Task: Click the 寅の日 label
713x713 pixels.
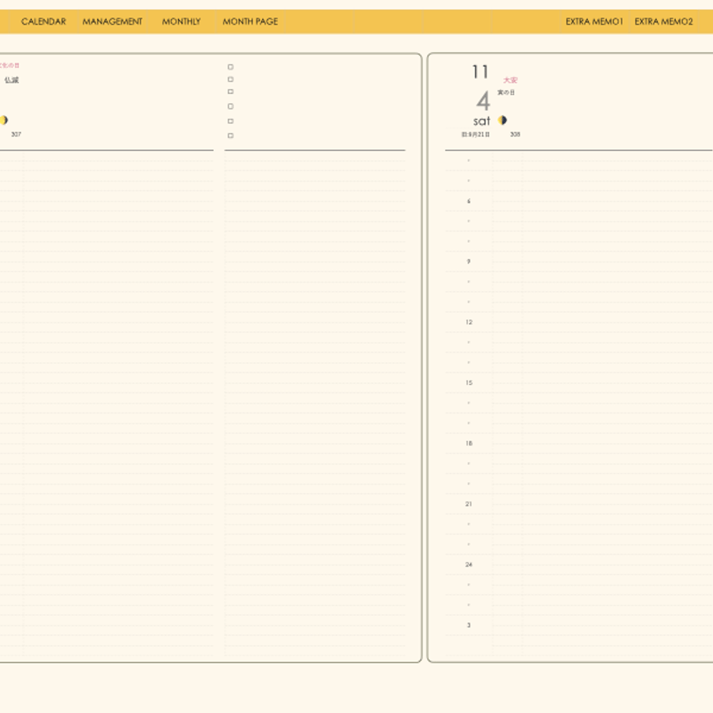Action: [506, 92]
